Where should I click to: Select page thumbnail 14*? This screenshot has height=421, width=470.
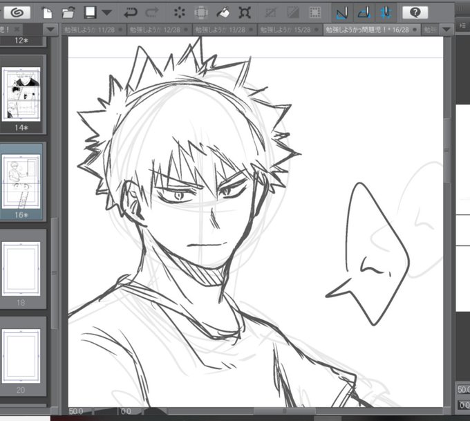pos(21,95)
